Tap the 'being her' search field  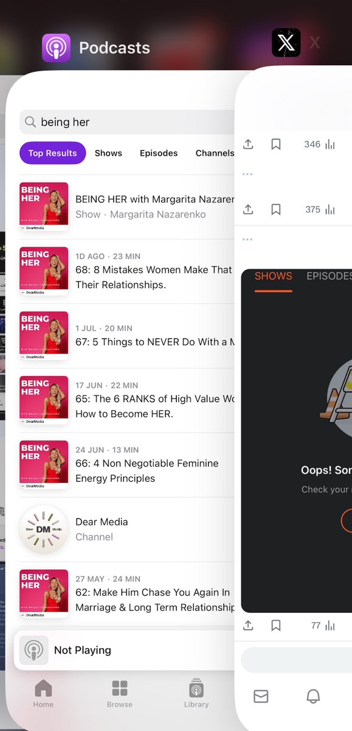tap(127, 122)
